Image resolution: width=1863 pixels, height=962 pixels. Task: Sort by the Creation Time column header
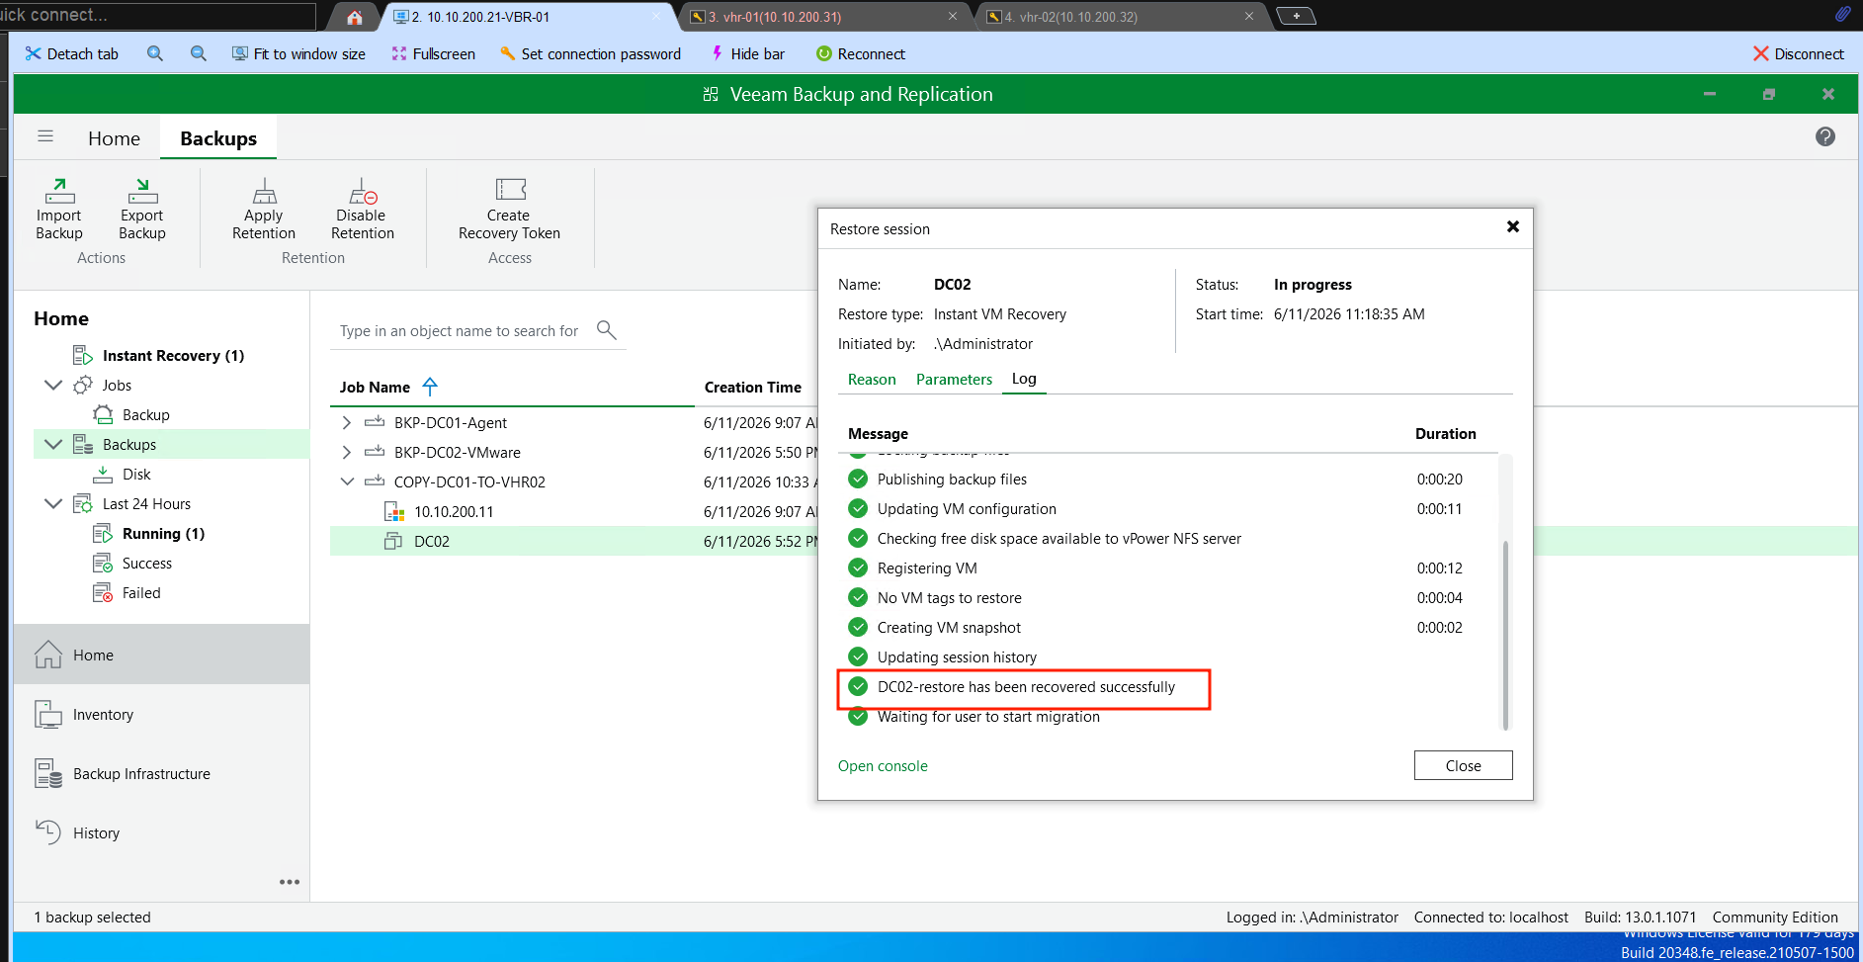[753, 388]
